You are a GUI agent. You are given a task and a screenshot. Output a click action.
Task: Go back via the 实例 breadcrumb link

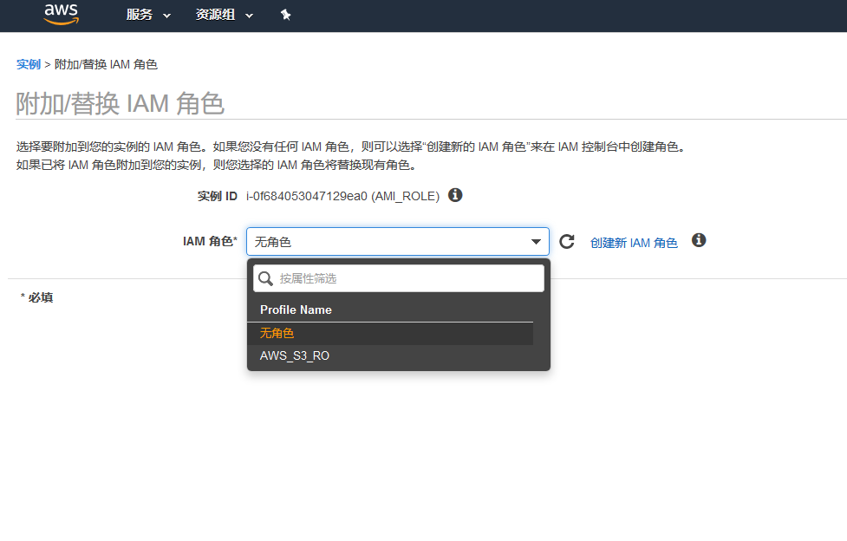pyautogui.click(x=29, y=64)
